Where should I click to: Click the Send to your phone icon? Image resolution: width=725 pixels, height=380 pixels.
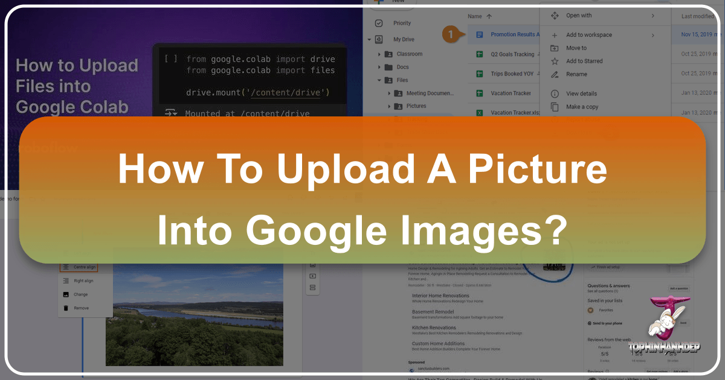tap(589, 323)
